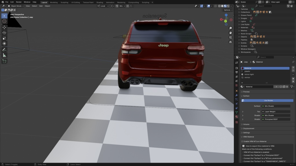Expand the Fac Layer Weight row

point(243,112)
